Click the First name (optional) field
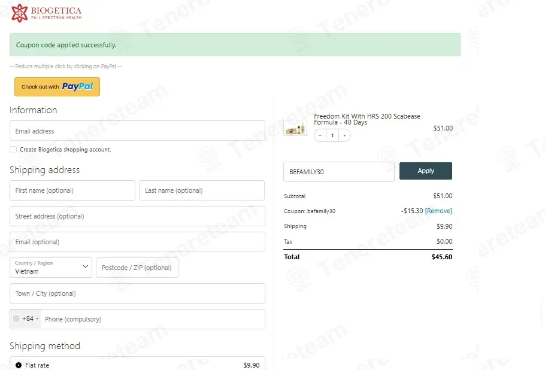This screenshot has width=545, height=370. 72,190
